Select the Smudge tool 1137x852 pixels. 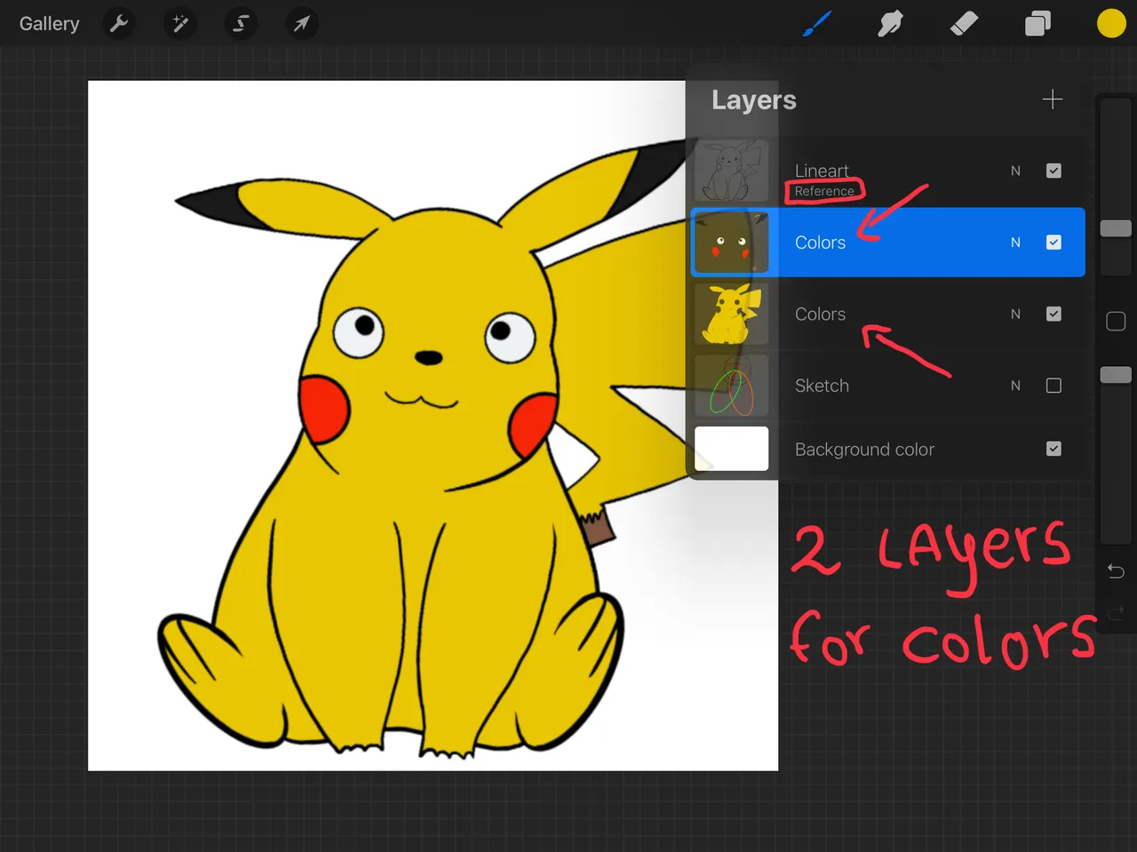[890, 24]
